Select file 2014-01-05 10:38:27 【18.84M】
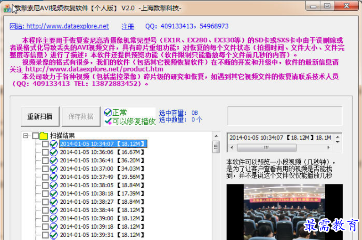Screen dimensions: 362x240 pyautogui.click(x=102, y=202)
